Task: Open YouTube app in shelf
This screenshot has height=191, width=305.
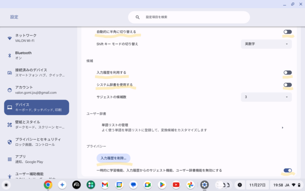Action: [x=176, y=185]
